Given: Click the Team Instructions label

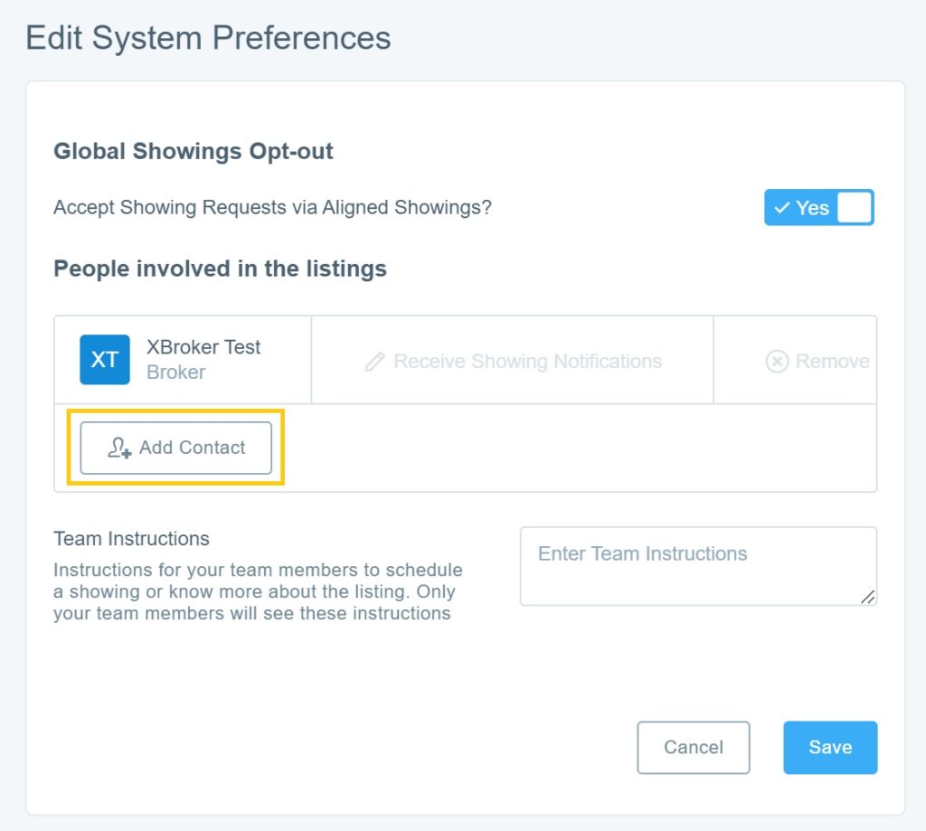Looking at the screenshot, I should pyautogui.click(x=131, y=539).
